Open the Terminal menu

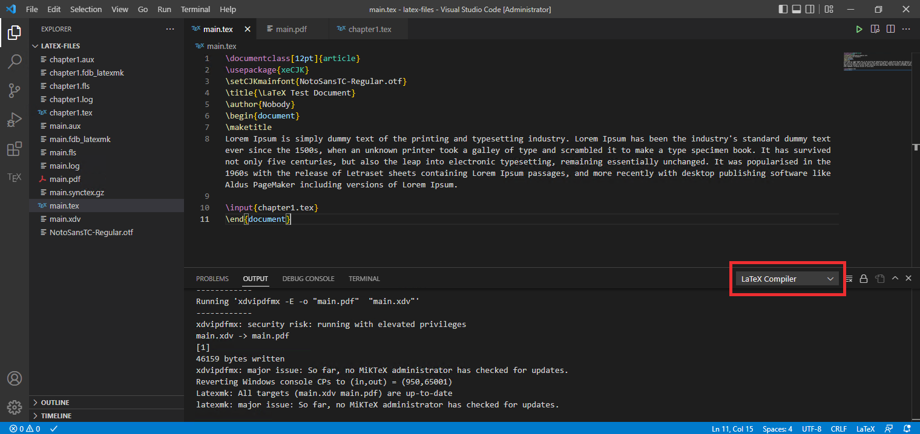[195, 9]
